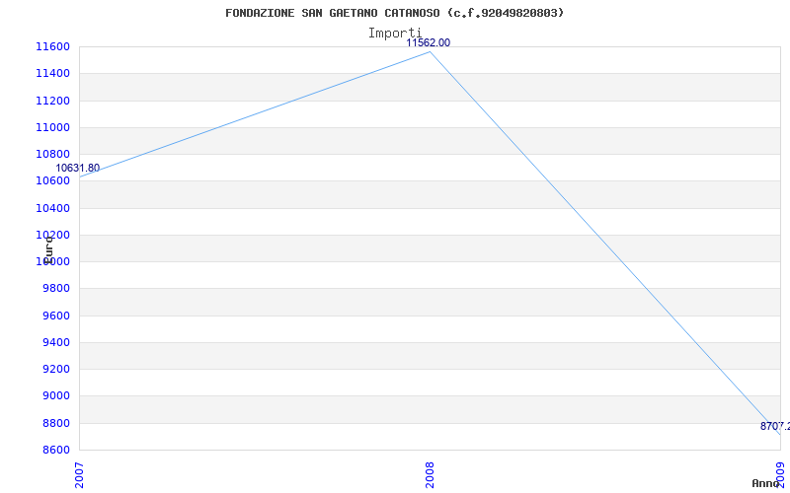
Task: Click the data label 10631.80
Action: click(78, 168)
